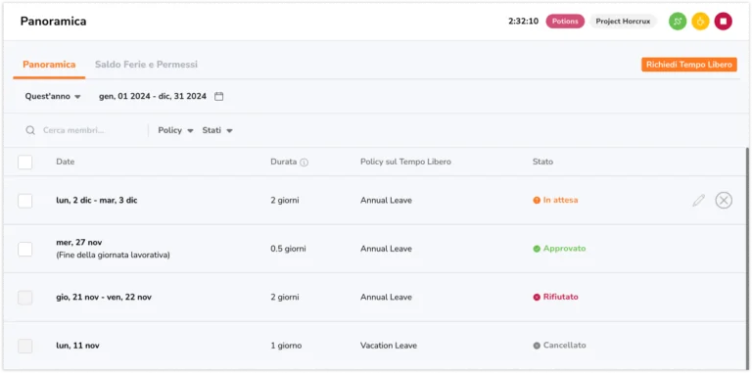Click the Vacation Leave policy cell
752x373 pixels.
pyautogui.click(x=389, y=346)
